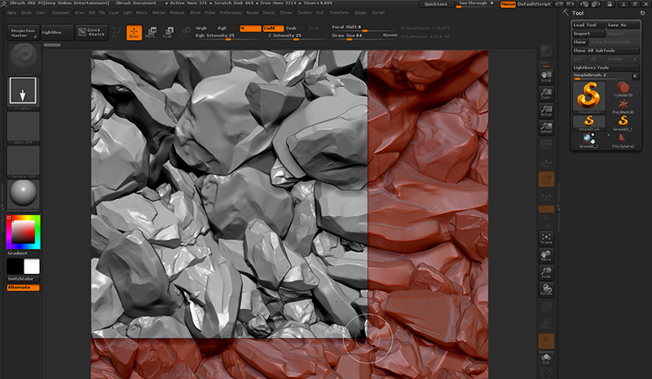Screen dimensions: 652x379
Task: Click the Zoom canvas icon
Action: [x=546, y=94]
